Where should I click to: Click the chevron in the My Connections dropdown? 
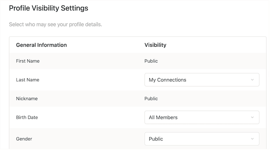(252, 80)
